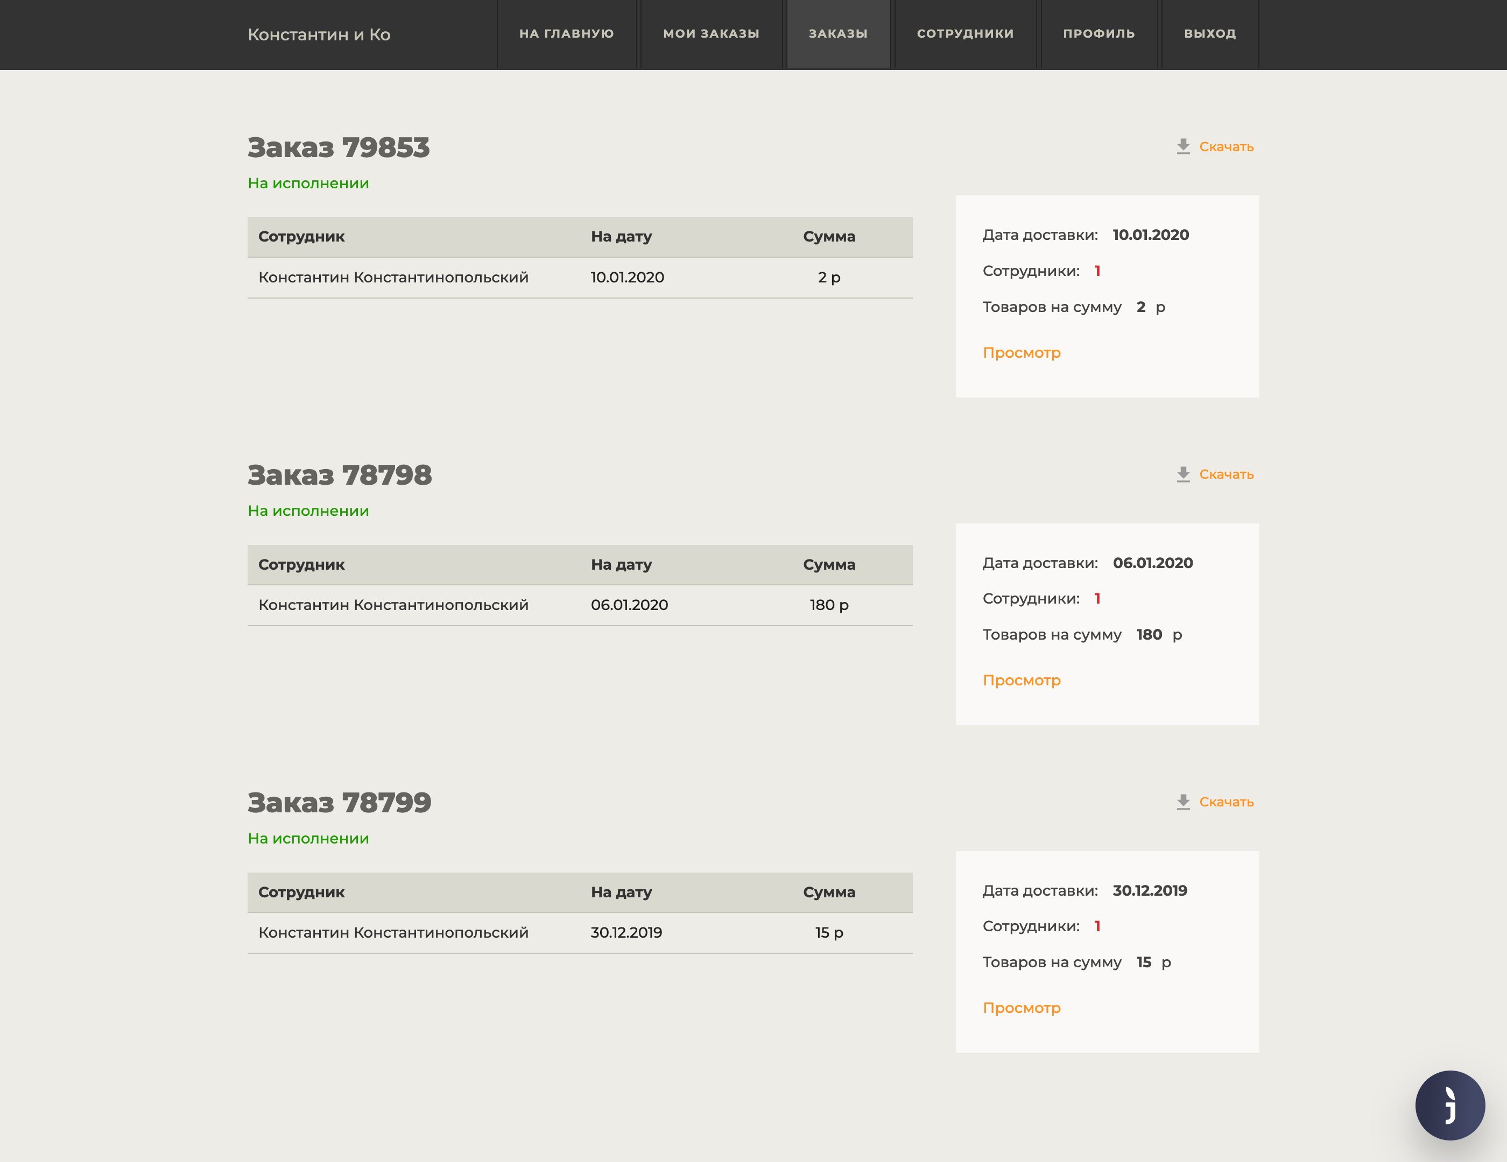The height and width of the screenshot is (1162, 1507).
Task: Click Товаров на сумму 180 value
Action: click(x=1149, y=634)
